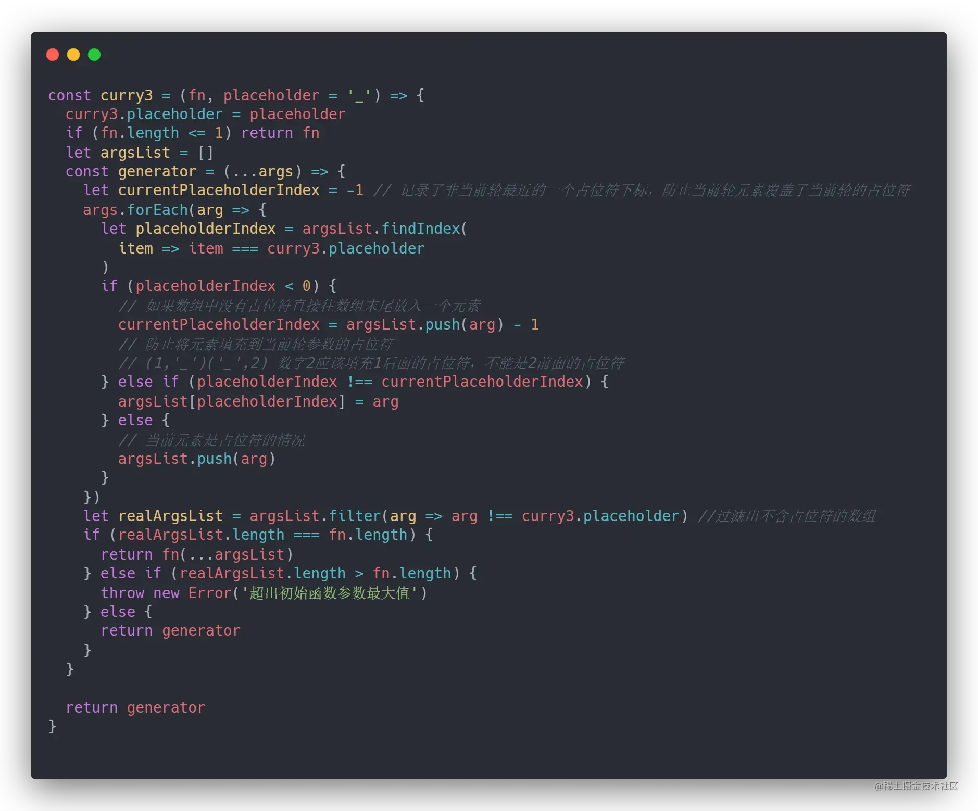The height and width of the screenshot is (811, 978).
Task: Click 'if (fn.length <= 1) return fn' line
Action: 192,133
